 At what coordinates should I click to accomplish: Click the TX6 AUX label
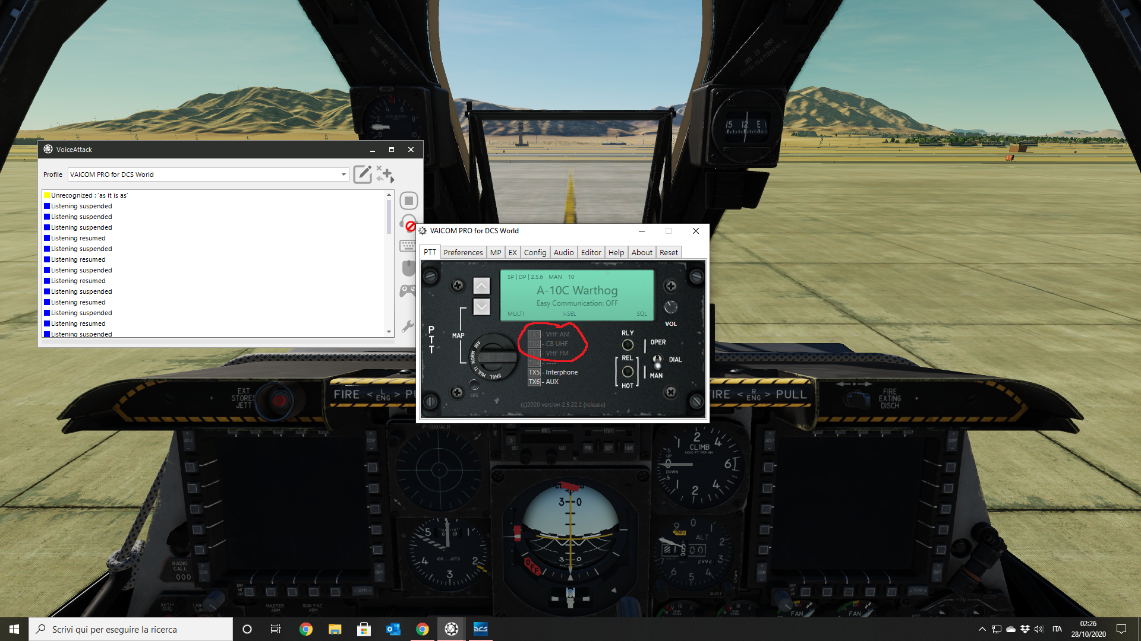coord(543,382)
